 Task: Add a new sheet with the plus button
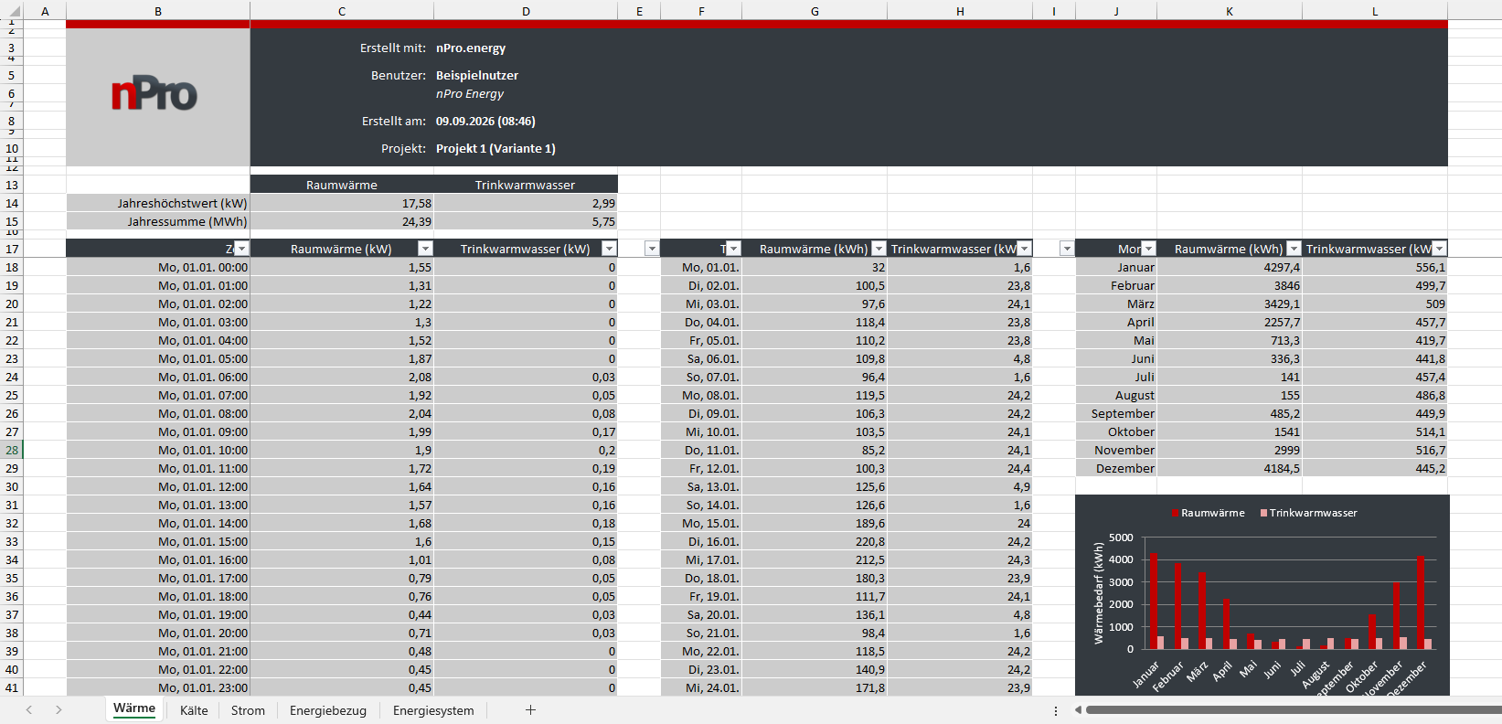pyautogui.click(x=530, y=710)
